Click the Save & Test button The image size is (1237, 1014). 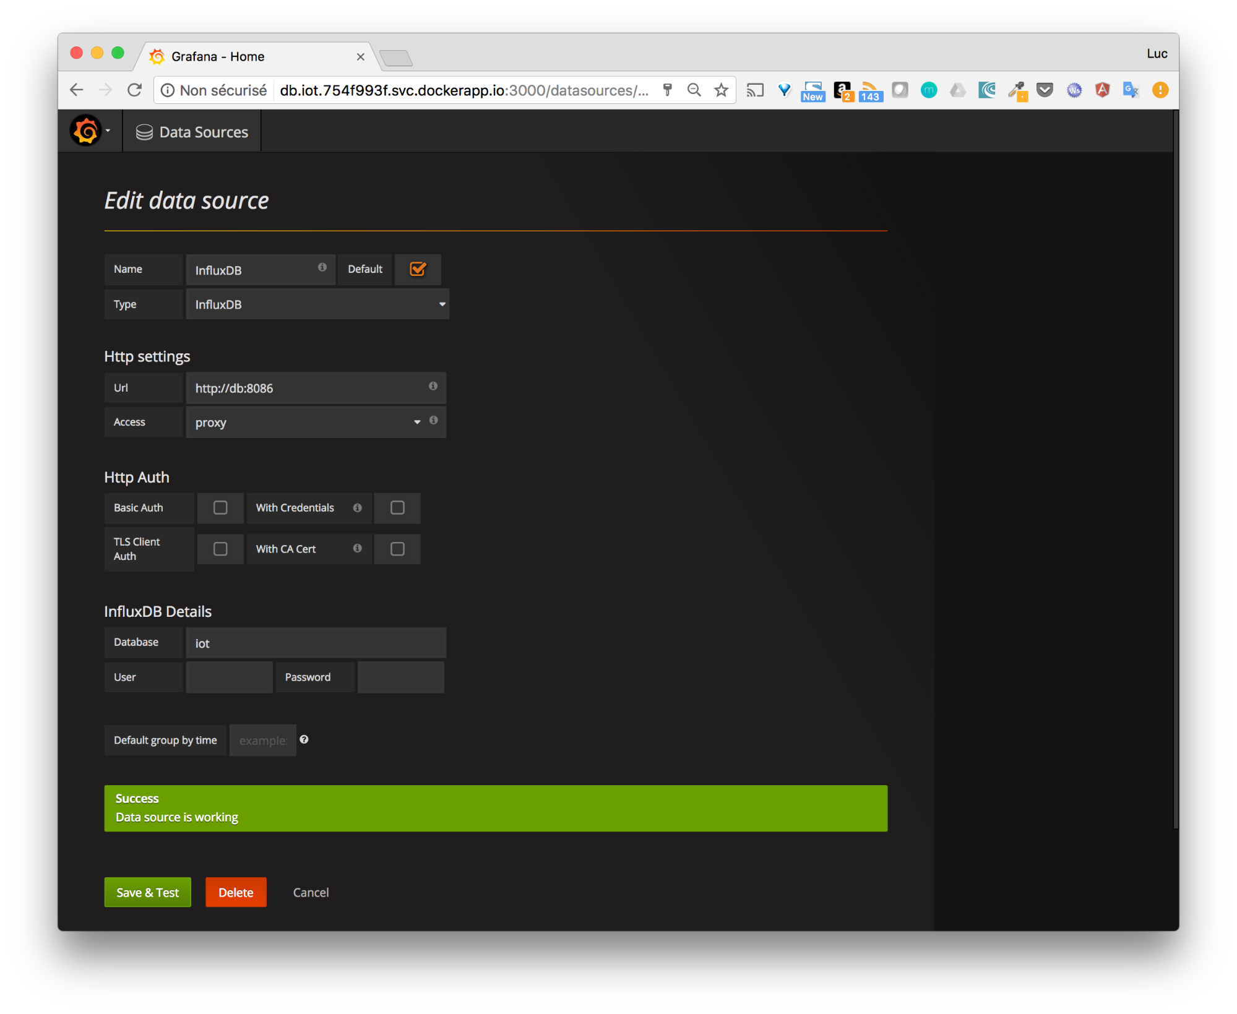click(147, 892)
